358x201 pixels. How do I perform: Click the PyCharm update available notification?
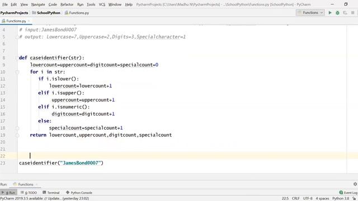45,199
